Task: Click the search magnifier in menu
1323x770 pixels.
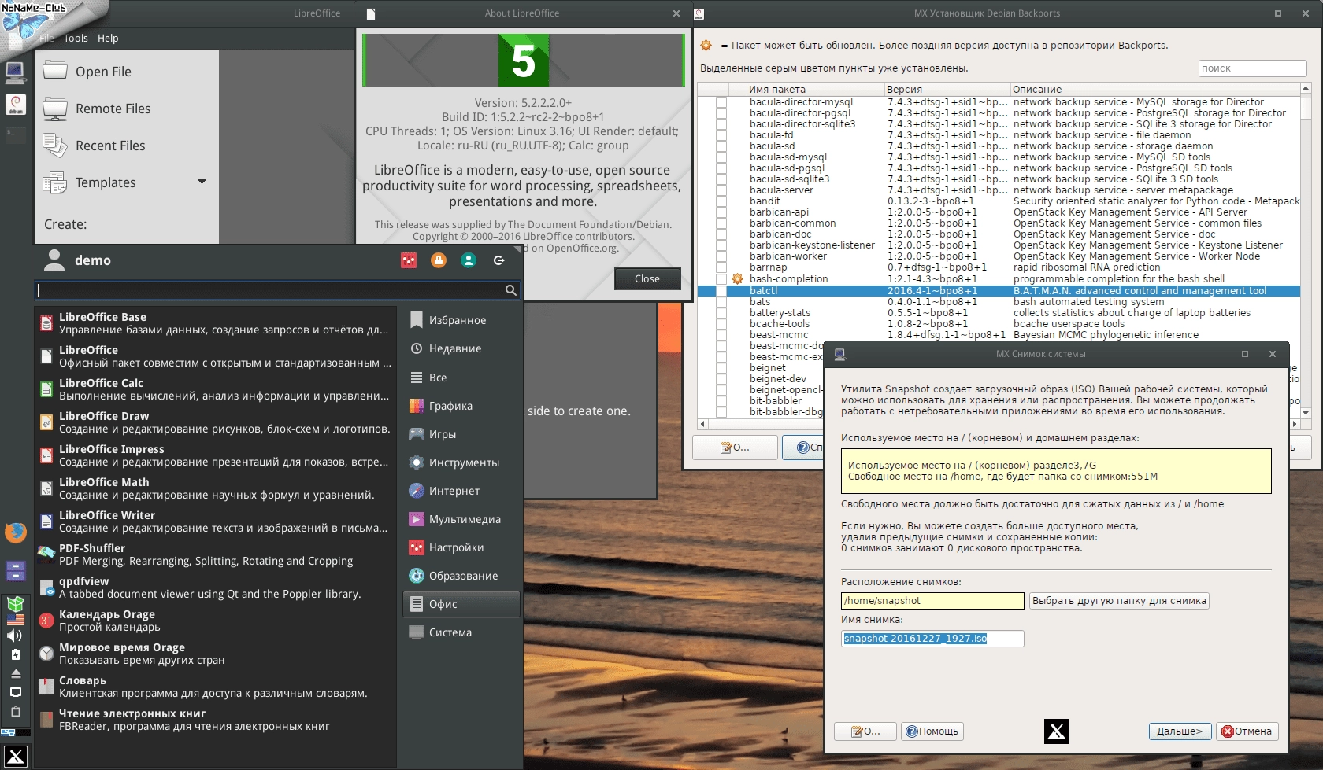Action: [510, 290]
